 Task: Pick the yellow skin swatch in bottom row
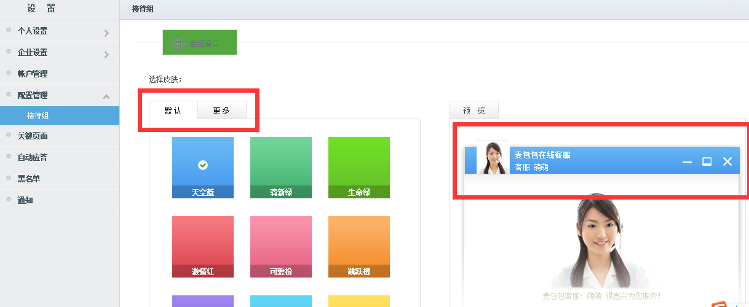click(359, 301)
